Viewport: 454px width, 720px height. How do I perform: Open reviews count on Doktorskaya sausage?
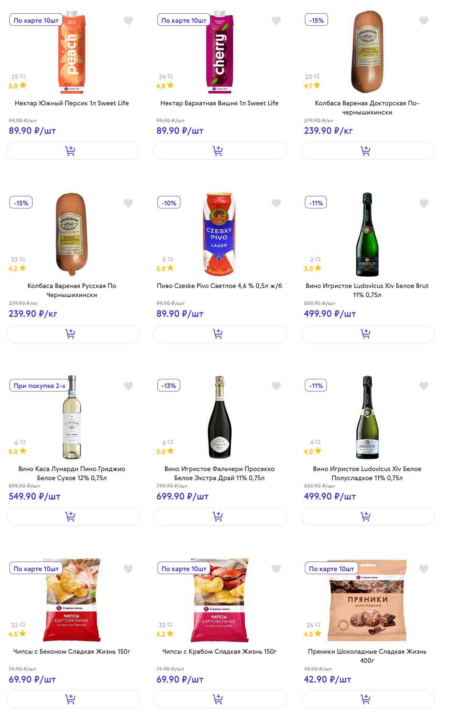click(312, 77)
